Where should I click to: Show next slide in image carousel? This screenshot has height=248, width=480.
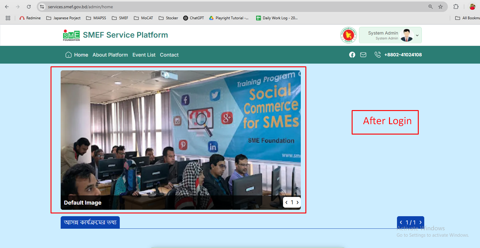297,202
